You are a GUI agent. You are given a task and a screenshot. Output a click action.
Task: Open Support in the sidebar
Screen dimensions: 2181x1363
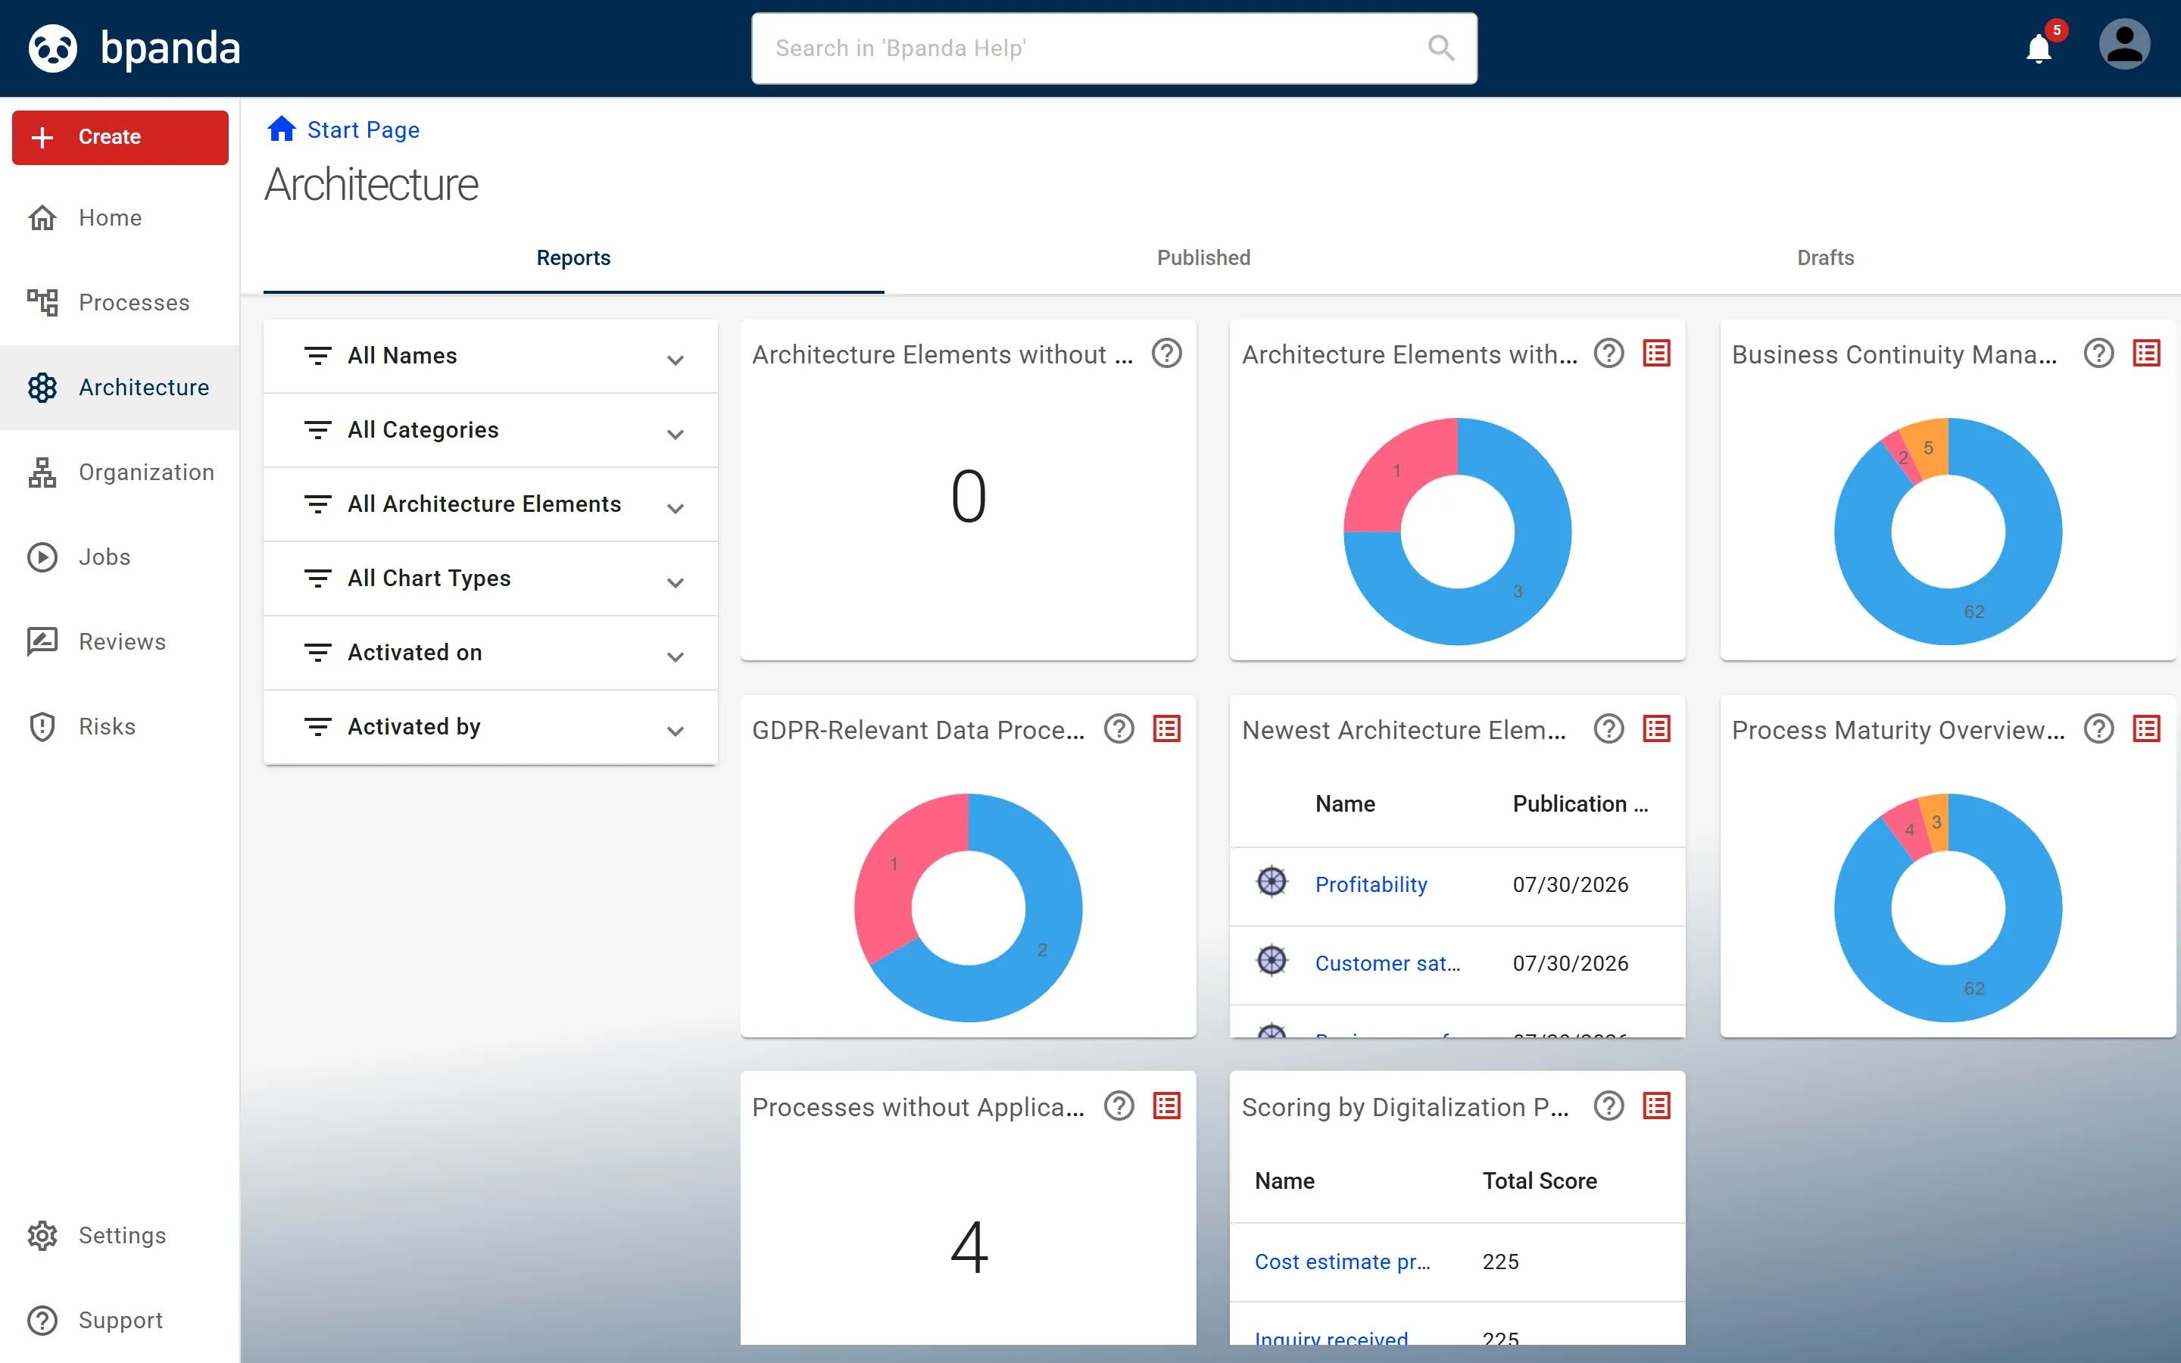[120, 1320]
